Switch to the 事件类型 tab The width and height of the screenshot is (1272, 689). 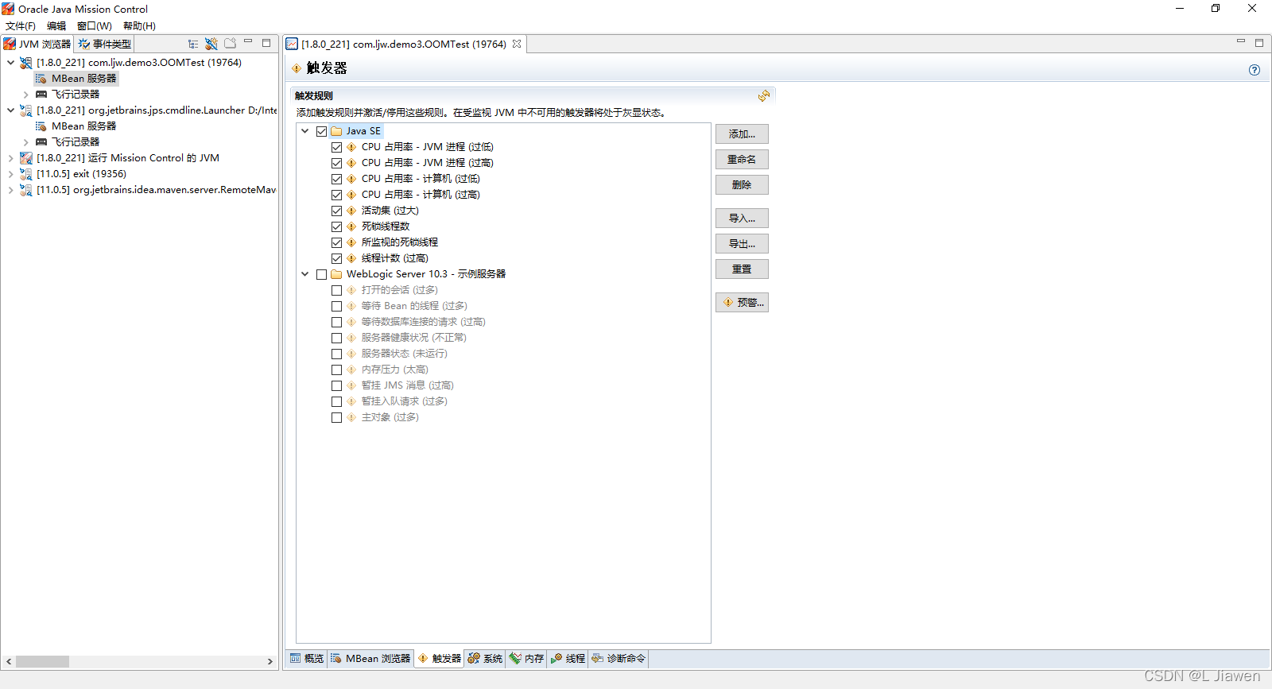pyautogui.click(x=104, y=44)
